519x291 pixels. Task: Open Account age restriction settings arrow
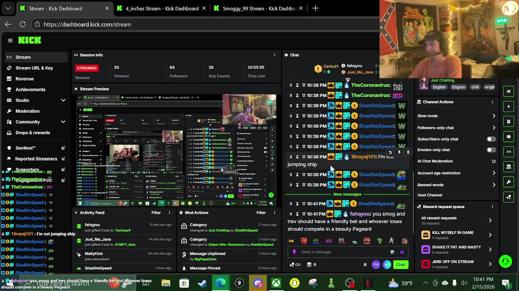coord(494,173)
